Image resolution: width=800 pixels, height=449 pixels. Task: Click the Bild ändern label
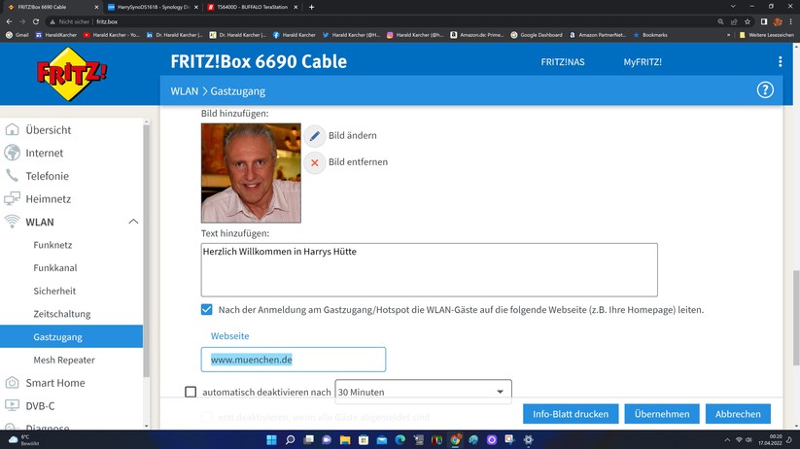point(352,135)
